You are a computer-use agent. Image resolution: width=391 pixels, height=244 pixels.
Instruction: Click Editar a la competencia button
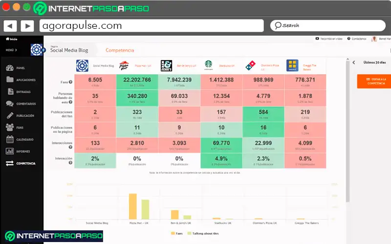point(374,81)
